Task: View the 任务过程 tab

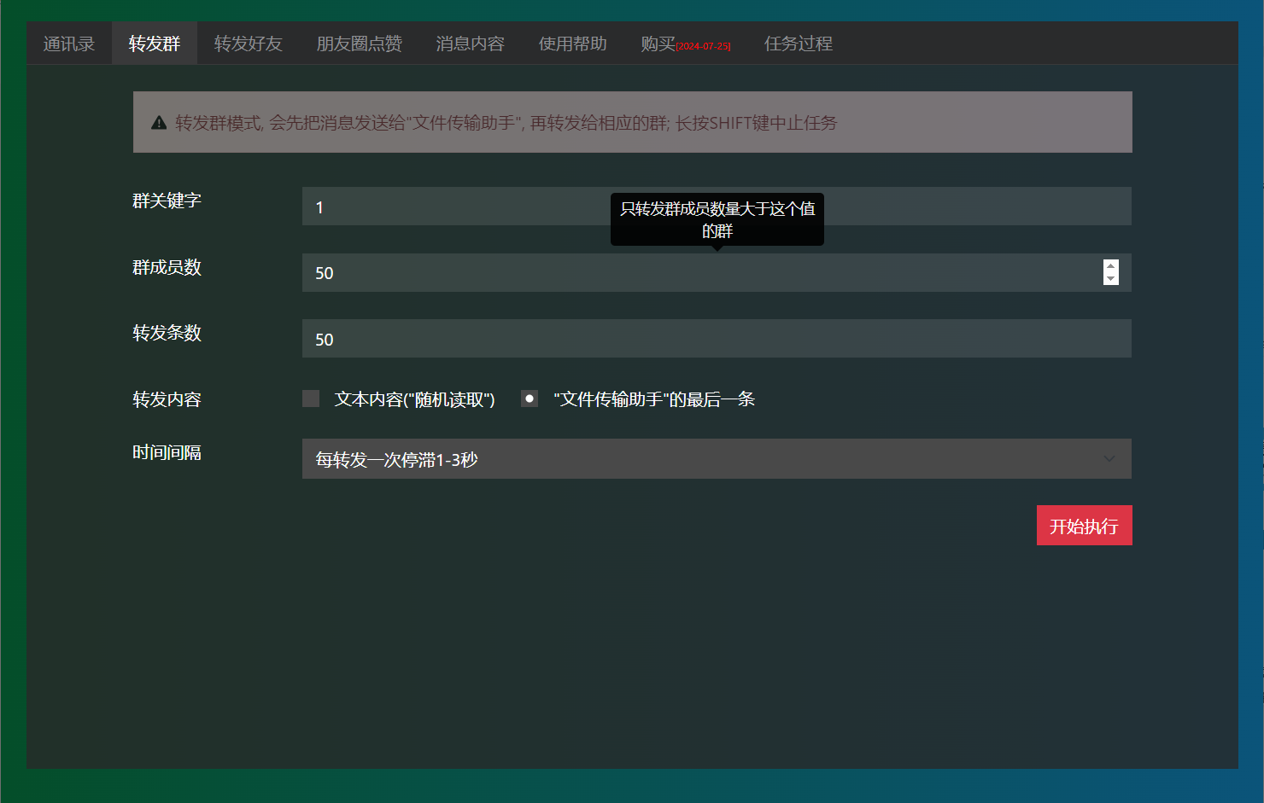Action: pyautogui.click(x=798, y=44)
